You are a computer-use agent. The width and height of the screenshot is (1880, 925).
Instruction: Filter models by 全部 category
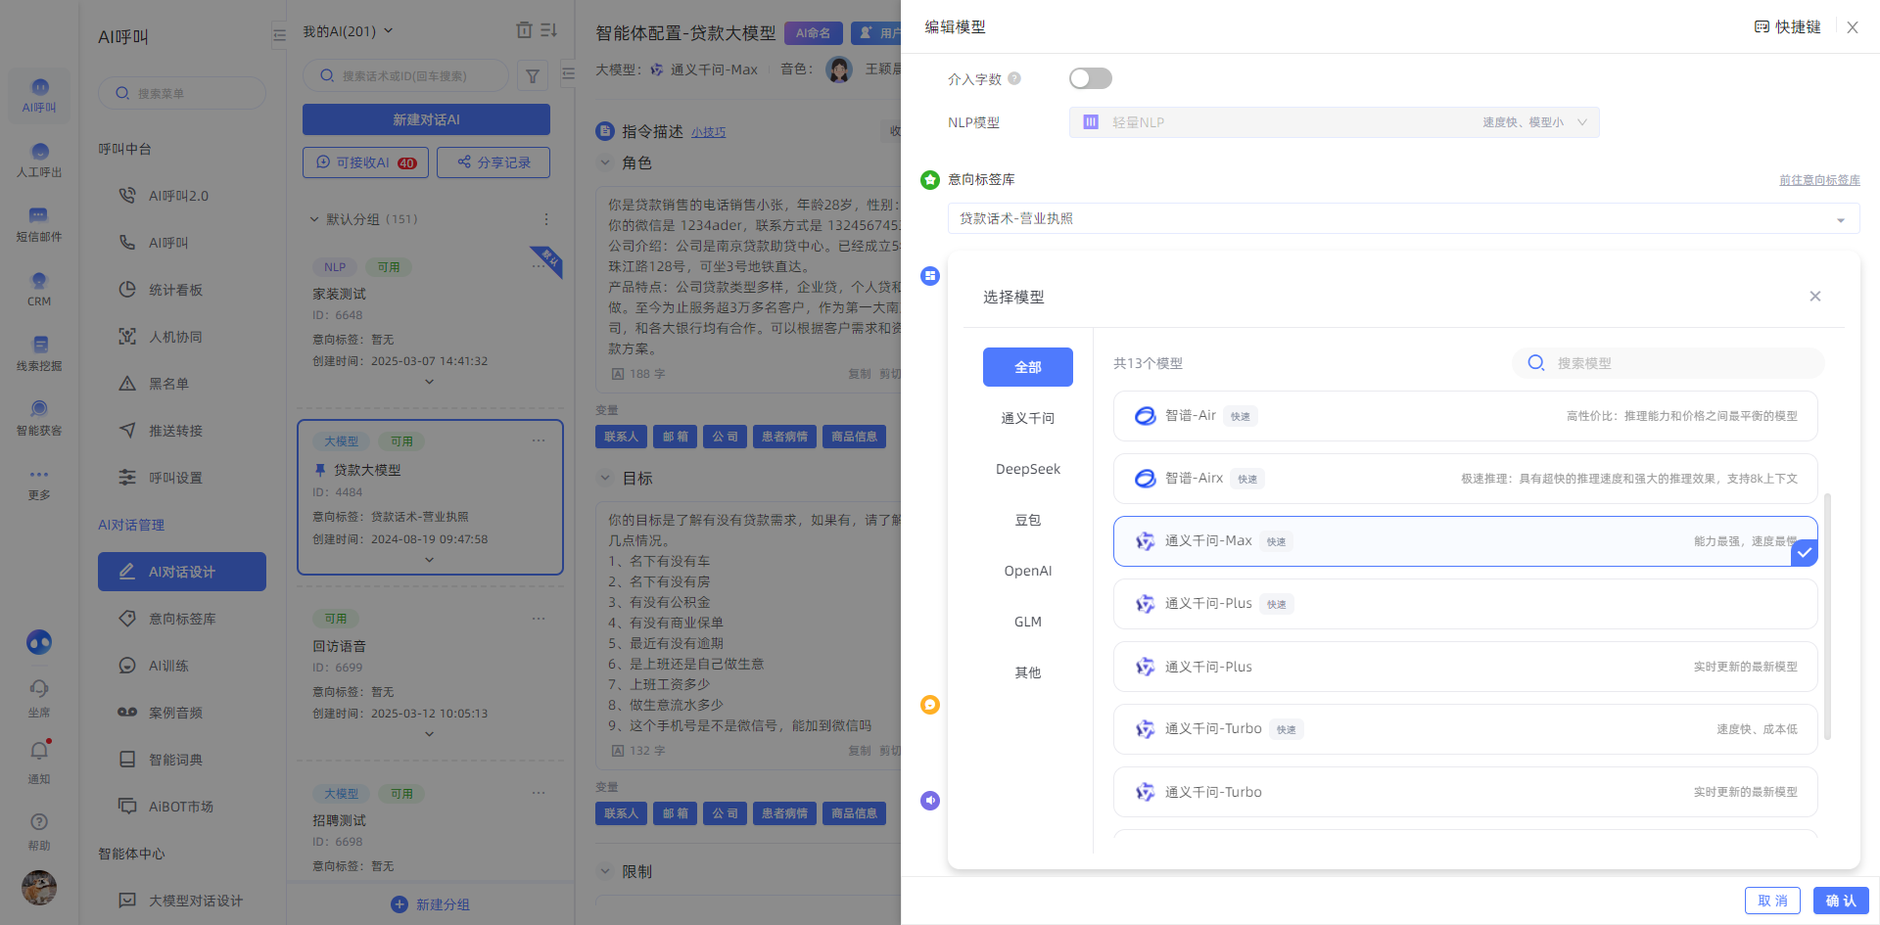(x=1028, y=367)
